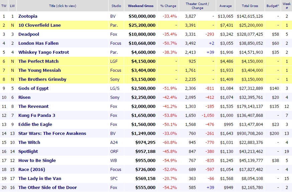Click the Studio column header
Viewport: 292px width, 192px height.
pyautogui.click(x=116, y=6)
